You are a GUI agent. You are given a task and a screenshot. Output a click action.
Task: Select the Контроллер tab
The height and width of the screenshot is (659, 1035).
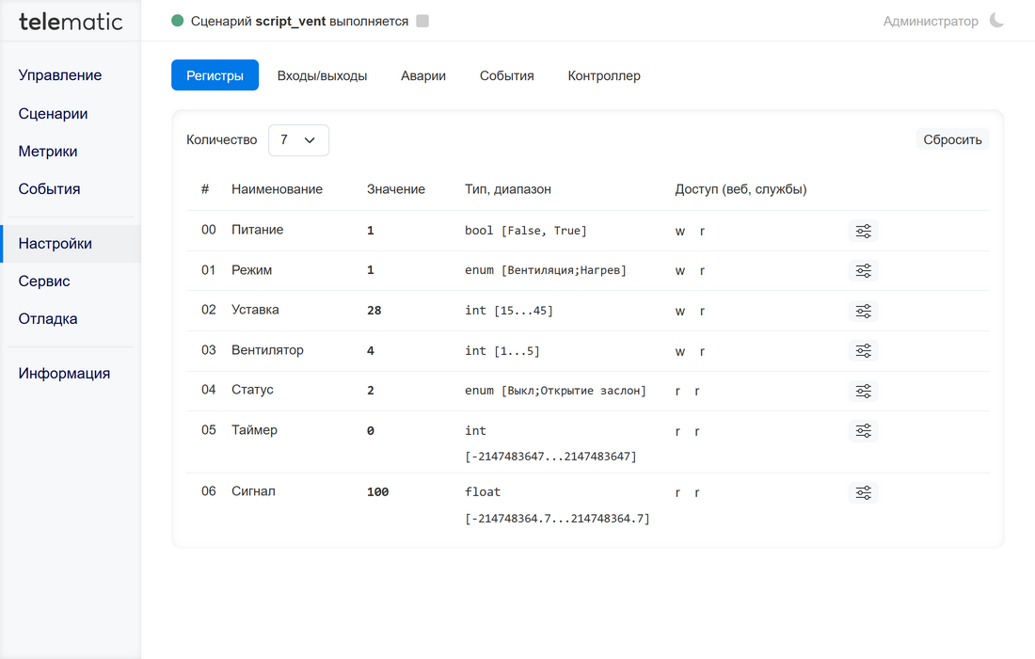(604, 75)
